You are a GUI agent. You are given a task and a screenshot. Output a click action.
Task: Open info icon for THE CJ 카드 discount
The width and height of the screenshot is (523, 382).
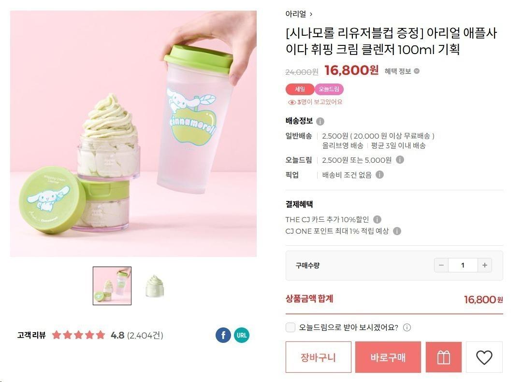(x=377, y=219)
